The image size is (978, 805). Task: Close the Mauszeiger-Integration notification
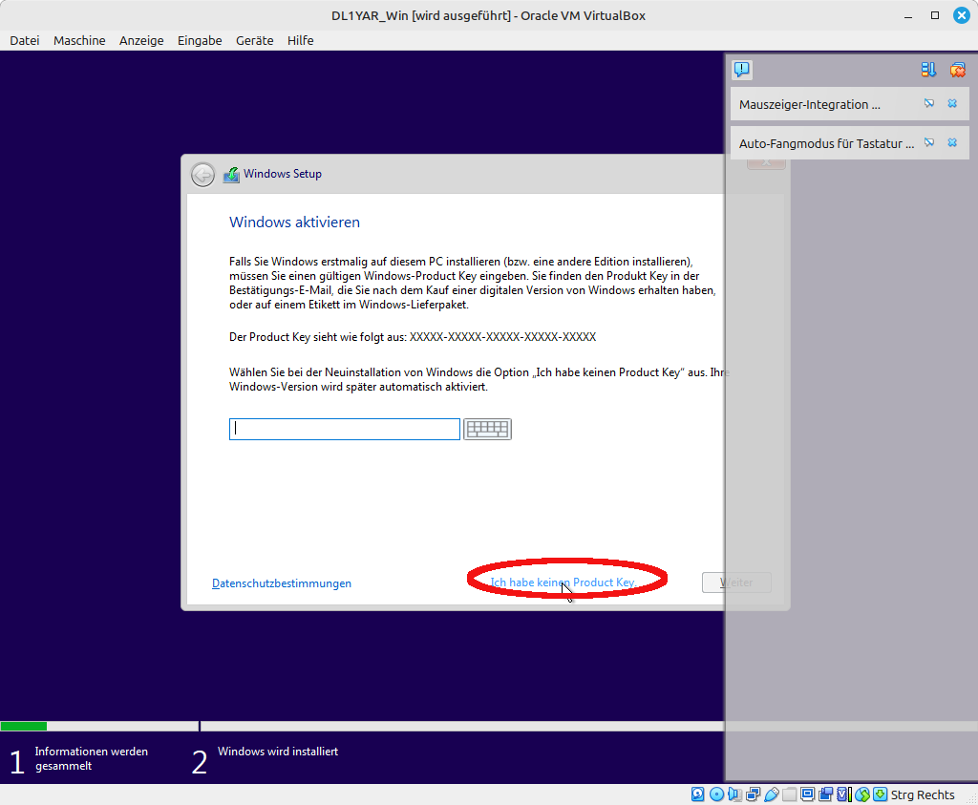[x=952, y=104]
